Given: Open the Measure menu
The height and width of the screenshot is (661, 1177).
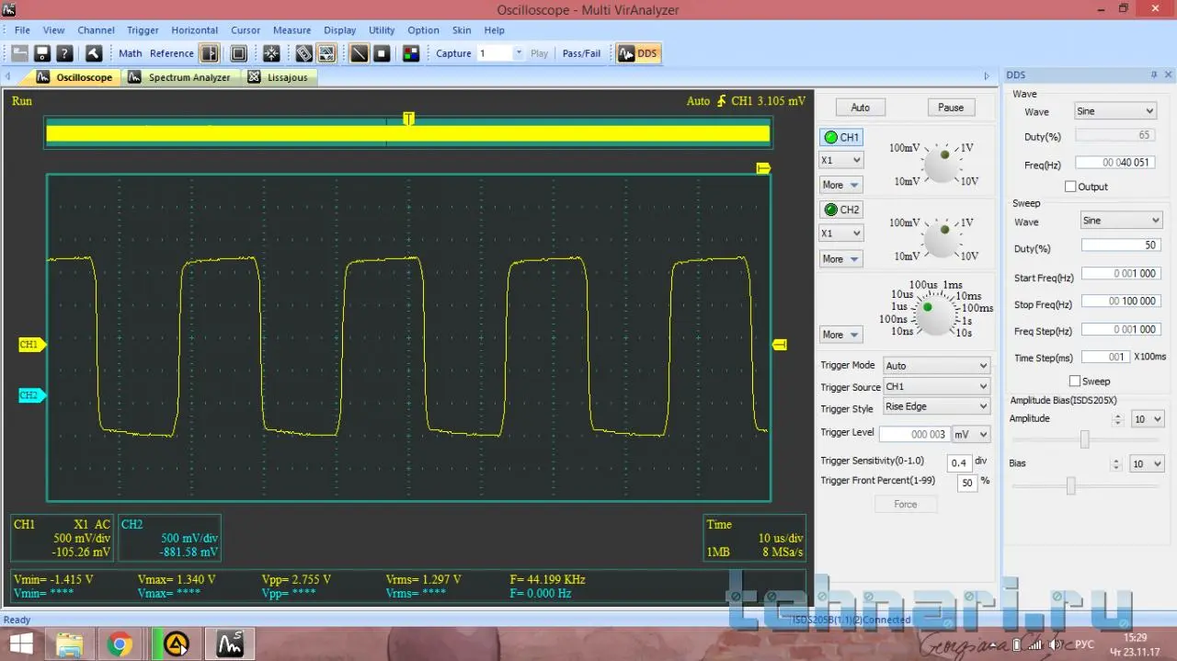Looking at the screenshot, I should click(x=291, y=30).
